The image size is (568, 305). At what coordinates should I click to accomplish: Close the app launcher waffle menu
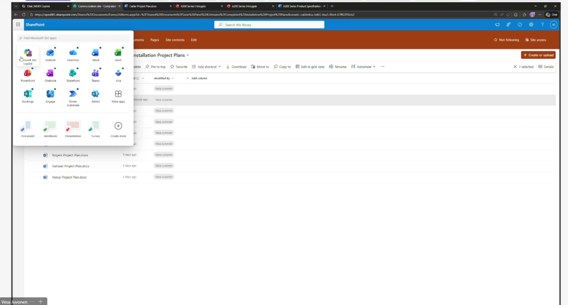(x=18, y=24)
